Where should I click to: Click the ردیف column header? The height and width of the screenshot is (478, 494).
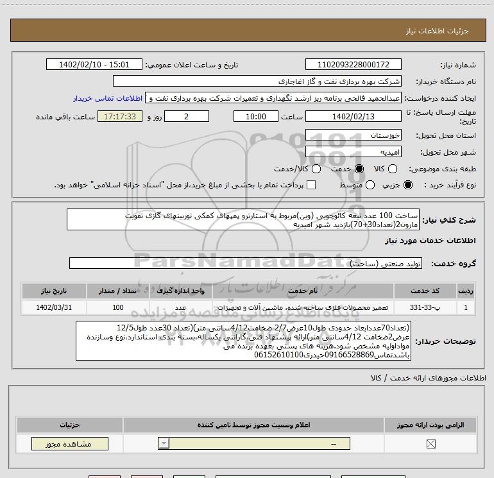pos(466,291)
